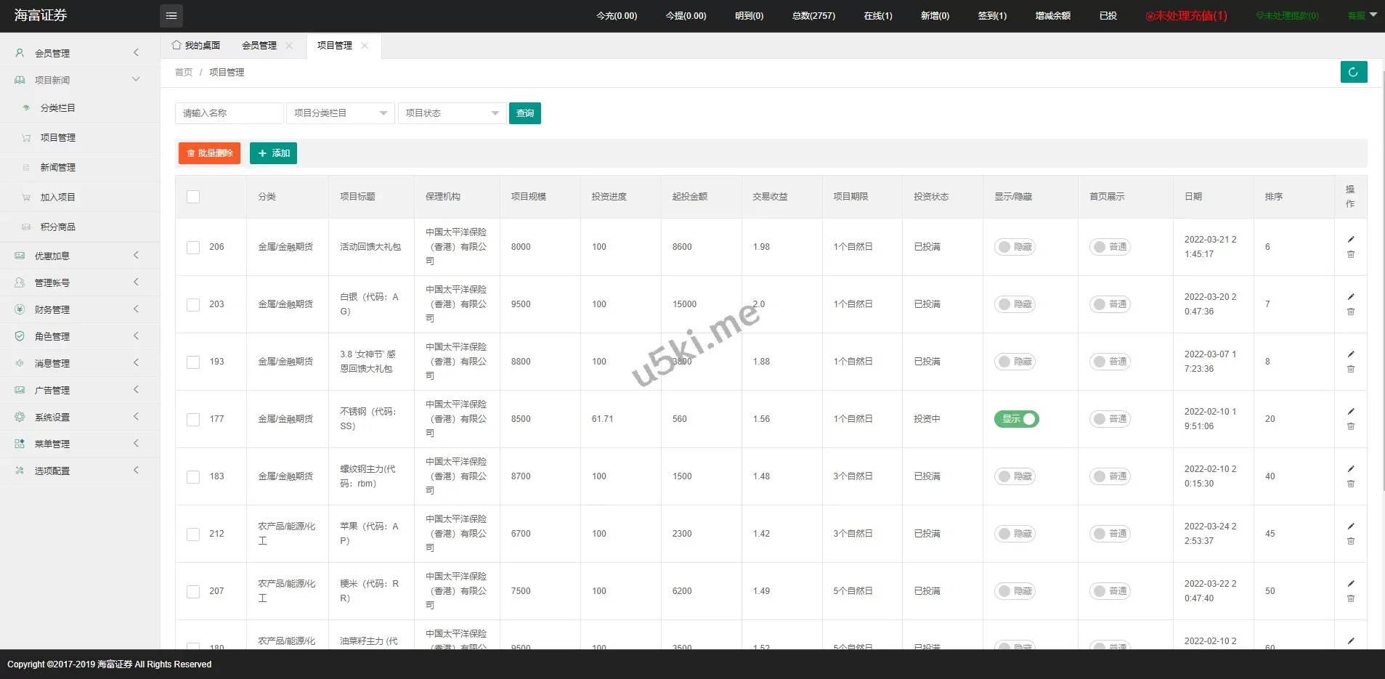The width and height of the screenshot is (1385, 679).
Task: Click the green 添加 button
Action: click(273, 153)
